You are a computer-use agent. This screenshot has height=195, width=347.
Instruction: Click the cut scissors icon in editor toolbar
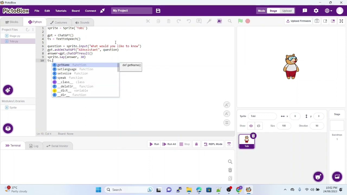tap(148, 21)
